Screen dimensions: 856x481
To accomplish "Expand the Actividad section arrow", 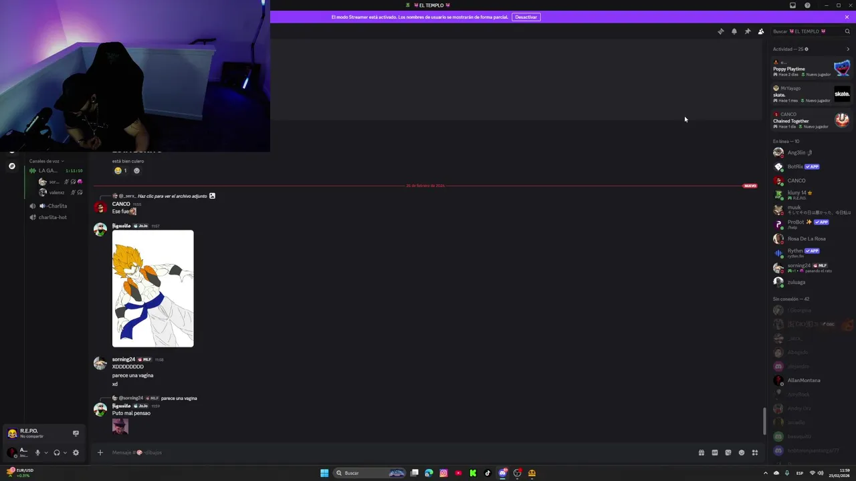I will 848,49.
